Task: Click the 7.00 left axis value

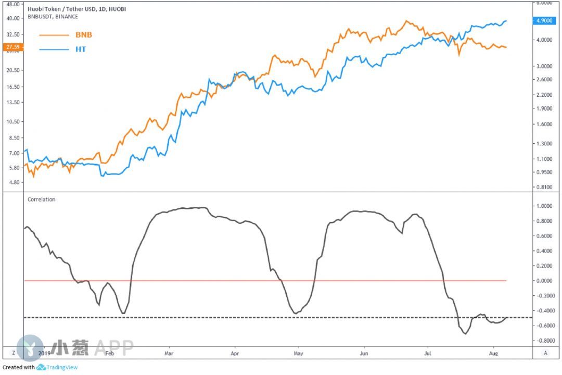Action: tap(14, 153)
